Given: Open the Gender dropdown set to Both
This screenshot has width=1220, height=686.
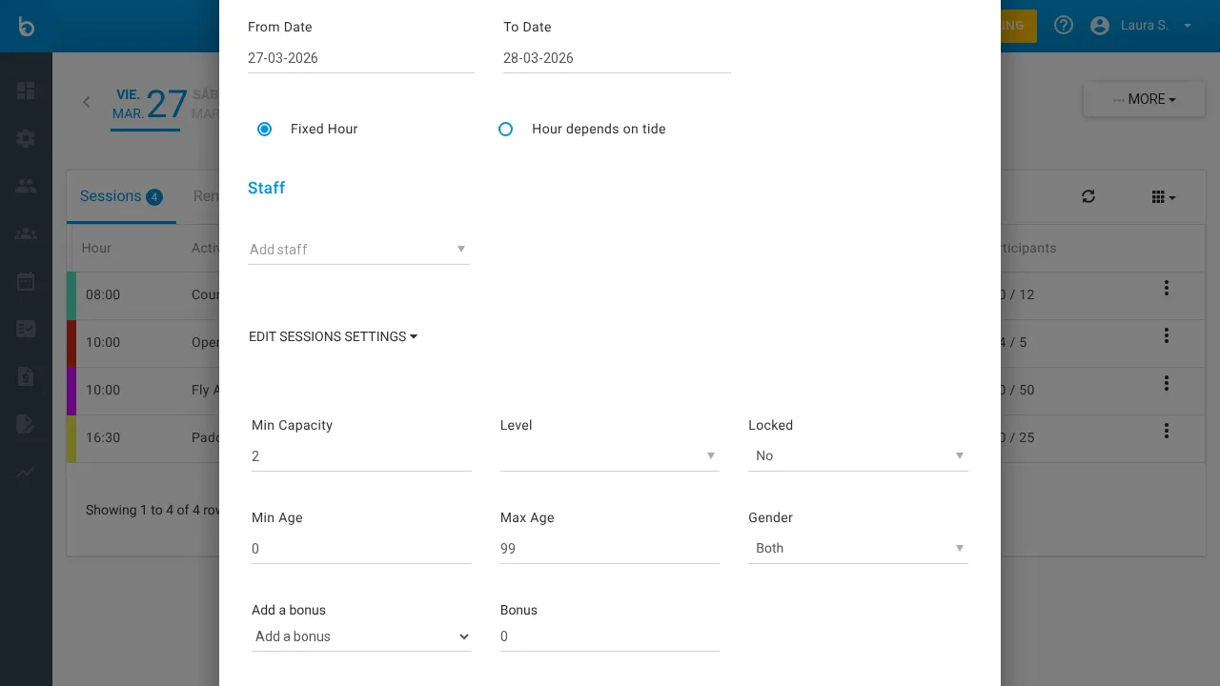Looking at the screenshot, I should pyautogui.click(x=858, y=549).
